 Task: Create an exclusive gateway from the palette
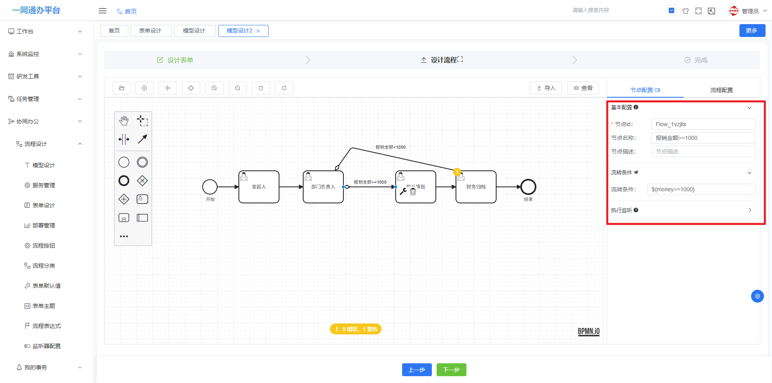click(x=142, y=180)
